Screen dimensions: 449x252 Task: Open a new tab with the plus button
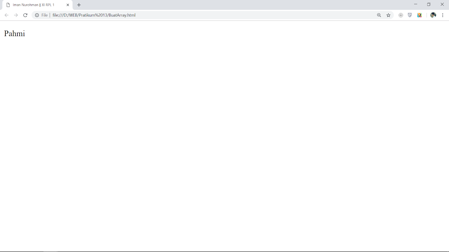tap(79, 5)
